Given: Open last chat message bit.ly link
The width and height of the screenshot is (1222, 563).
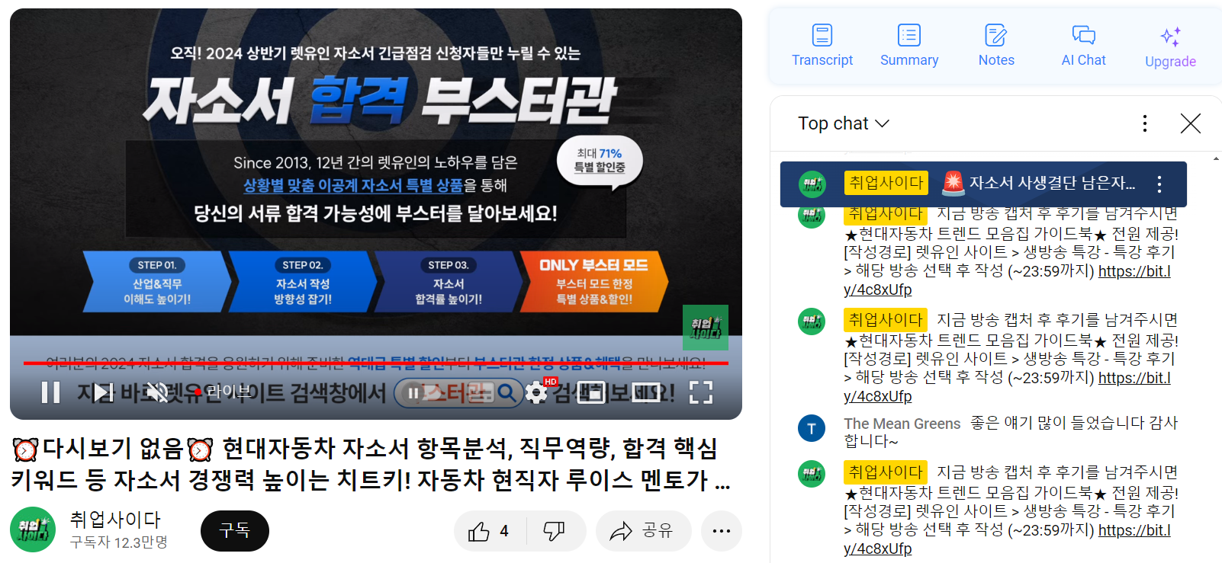Looking at the screenshot, I should tap(1007, 539).
